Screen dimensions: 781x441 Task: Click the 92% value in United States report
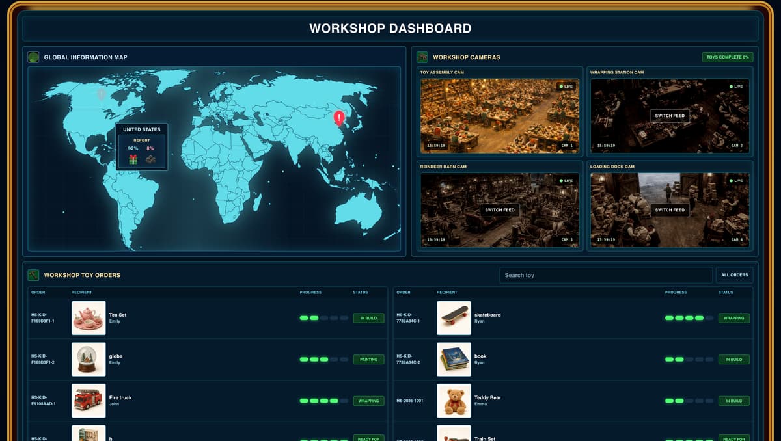click(133, 148)
